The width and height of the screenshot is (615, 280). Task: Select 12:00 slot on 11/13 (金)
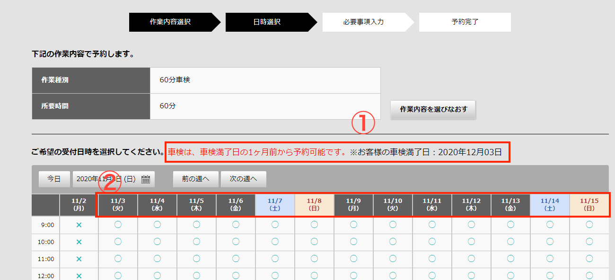coord(510,276)
